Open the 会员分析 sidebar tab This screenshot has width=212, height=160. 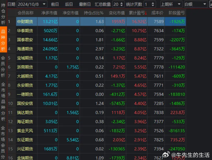[x=3, y=66]
